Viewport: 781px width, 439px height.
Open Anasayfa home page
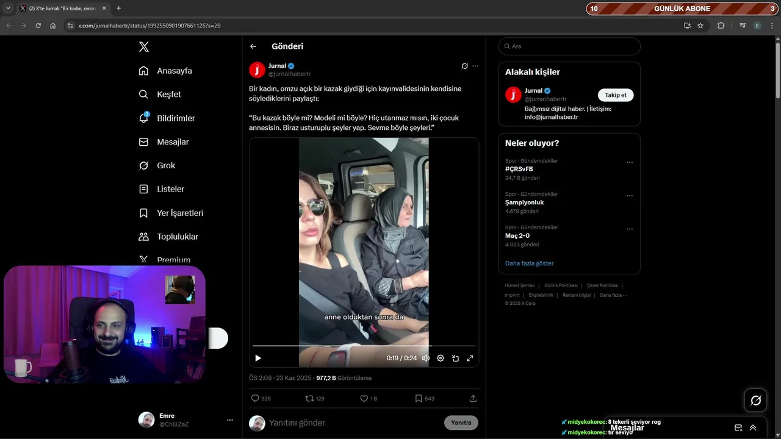pos(165,71)
